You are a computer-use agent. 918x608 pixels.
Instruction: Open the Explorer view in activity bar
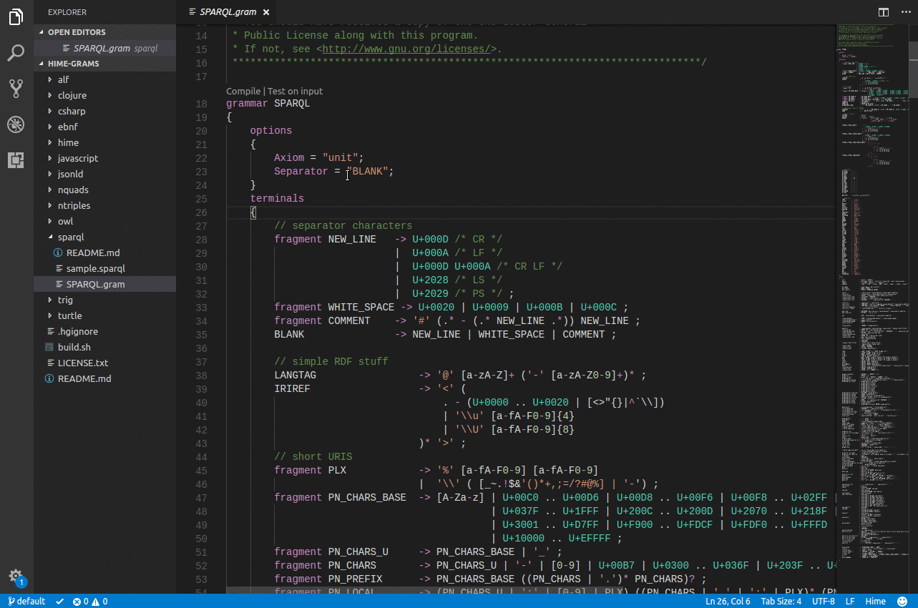coord(16,16)
